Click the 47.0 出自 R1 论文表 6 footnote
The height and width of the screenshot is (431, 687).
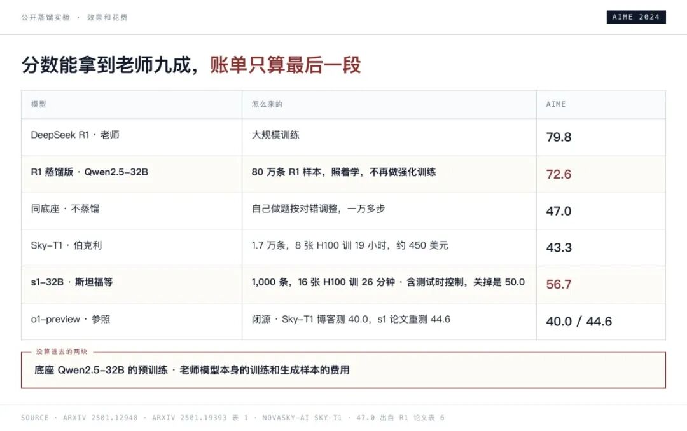(x=401, y=418)
